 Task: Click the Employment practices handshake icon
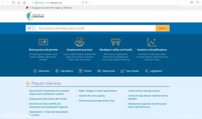click(80, 42)
